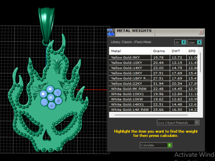This screenshot has width=215, height=161.
Task: Select the White Gold:9K PdW row
Action: (153, 89)
